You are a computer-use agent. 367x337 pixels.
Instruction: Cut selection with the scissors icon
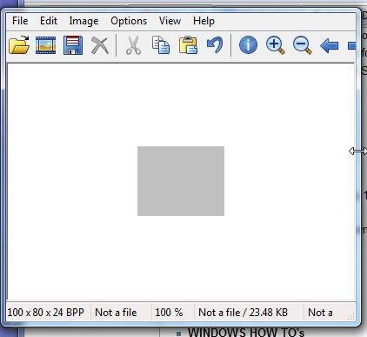pos(133,45)
